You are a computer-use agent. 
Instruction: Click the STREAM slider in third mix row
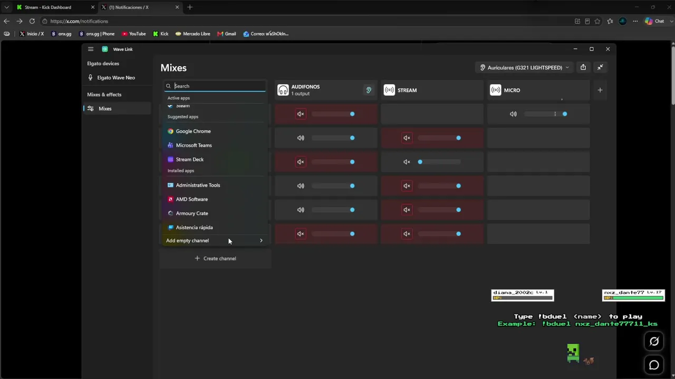[x=440, y=162]
